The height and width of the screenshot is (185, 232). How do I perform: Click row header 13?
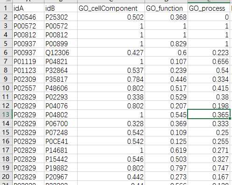[6, 114]
